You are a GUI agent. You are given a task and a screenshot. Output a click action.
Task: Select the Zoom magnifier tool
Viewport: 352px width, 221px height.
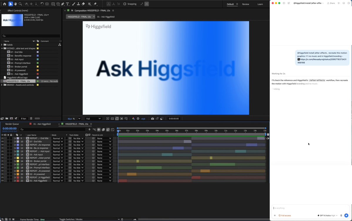20,4
